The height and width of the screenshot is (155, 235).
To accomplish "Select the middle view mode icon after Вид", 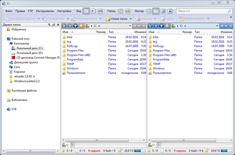I will click(93, 11).
